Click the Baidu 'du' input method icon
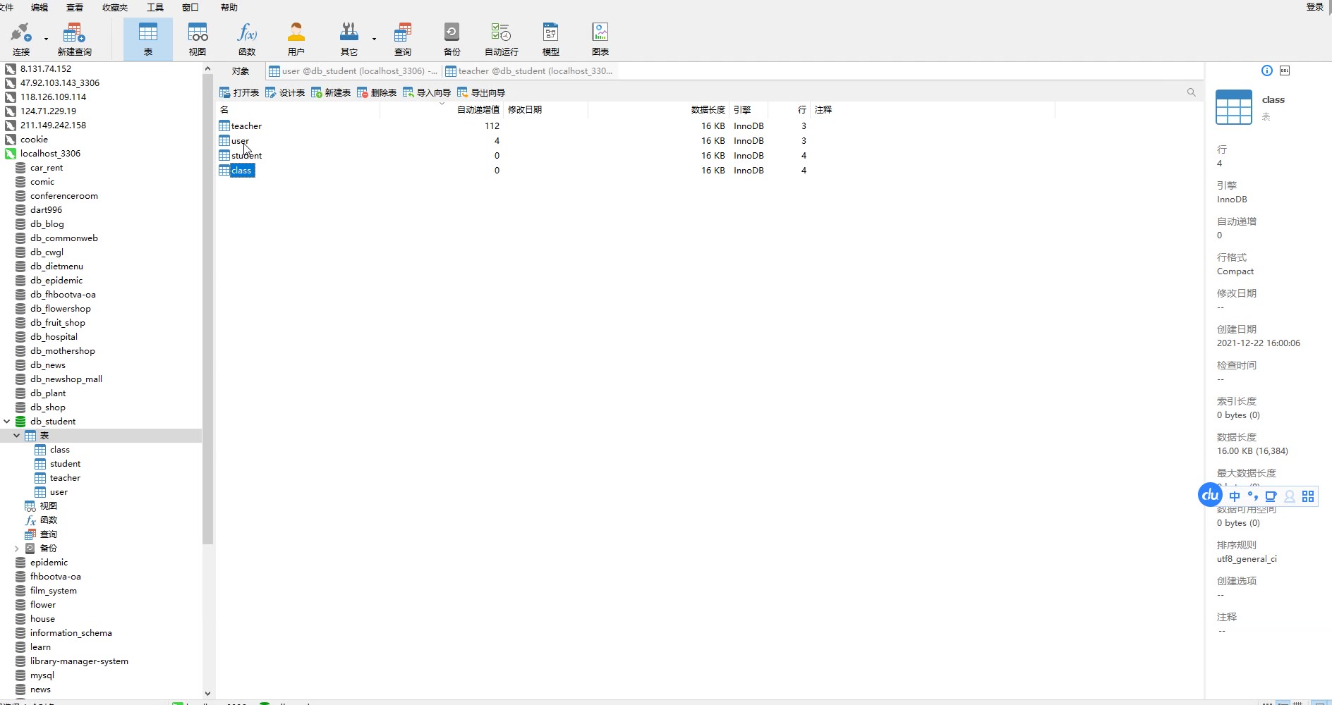The height and width of the screenshot is (705, 1332). click(x=1211, y=495)
